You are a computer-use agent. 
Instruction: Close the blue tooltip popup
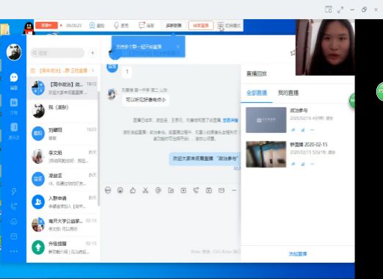178,47
